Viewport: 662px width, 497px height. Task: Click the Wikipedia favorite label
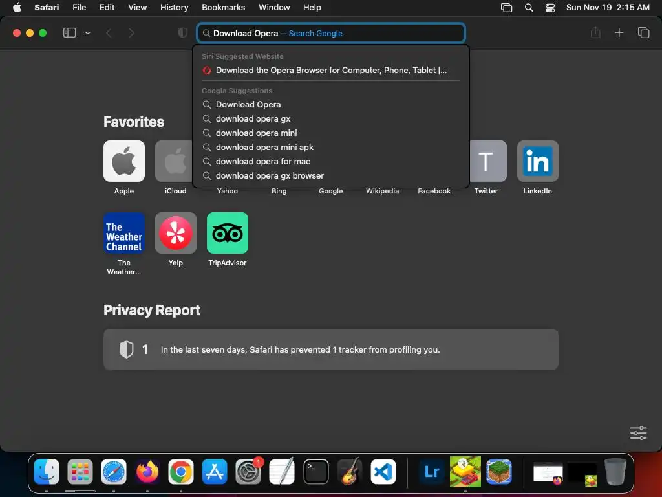point(382,191)
